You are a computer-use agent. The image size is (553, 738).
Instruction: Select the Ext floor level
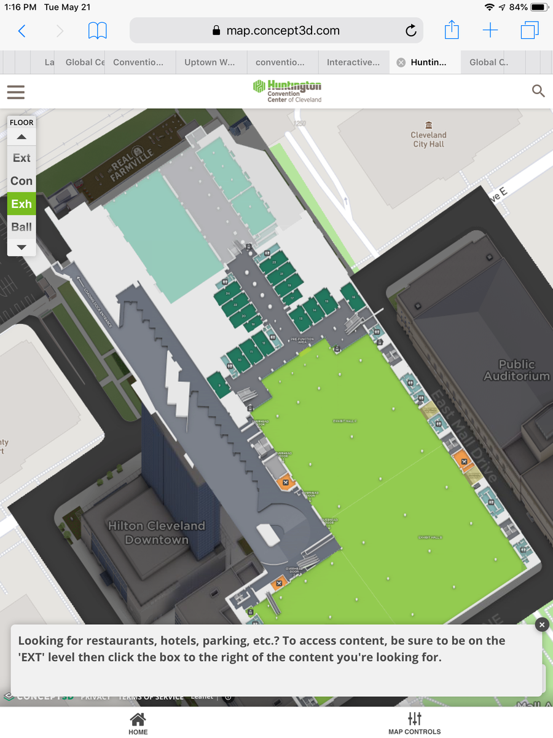(22, 158)
